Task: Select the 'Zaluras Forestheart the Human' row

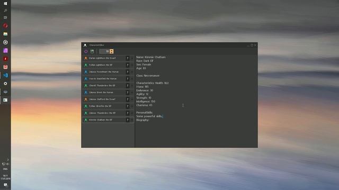Action: coord(108,72)
